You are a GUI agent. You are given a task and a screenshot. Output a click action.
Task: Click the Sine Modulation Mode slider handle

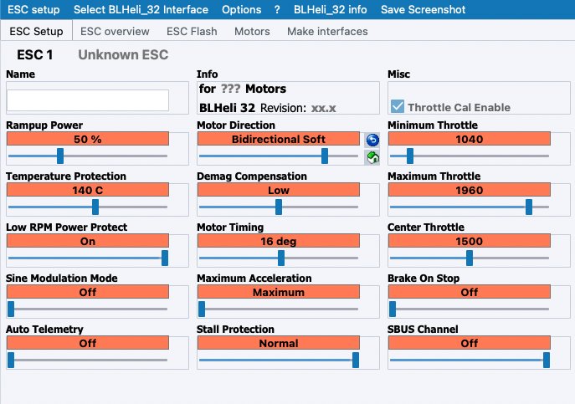[11, 309]
